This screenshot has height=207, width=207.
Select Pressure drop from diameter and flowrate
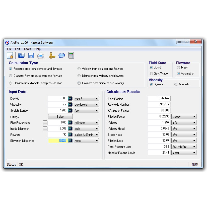click(x=35, y=69)
